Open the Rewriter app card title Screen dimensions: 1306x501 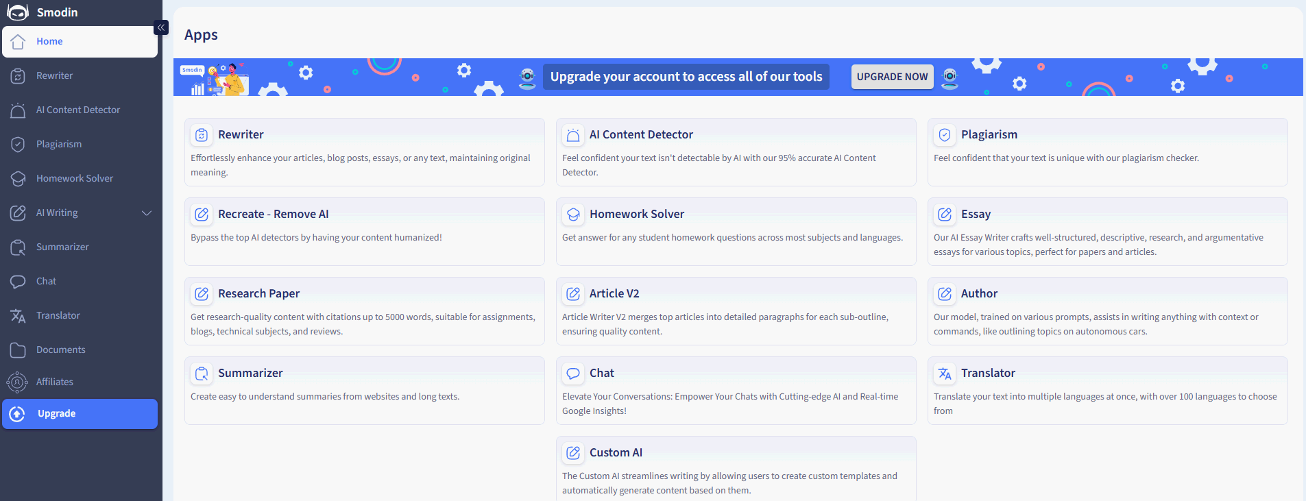coord(241,135)
